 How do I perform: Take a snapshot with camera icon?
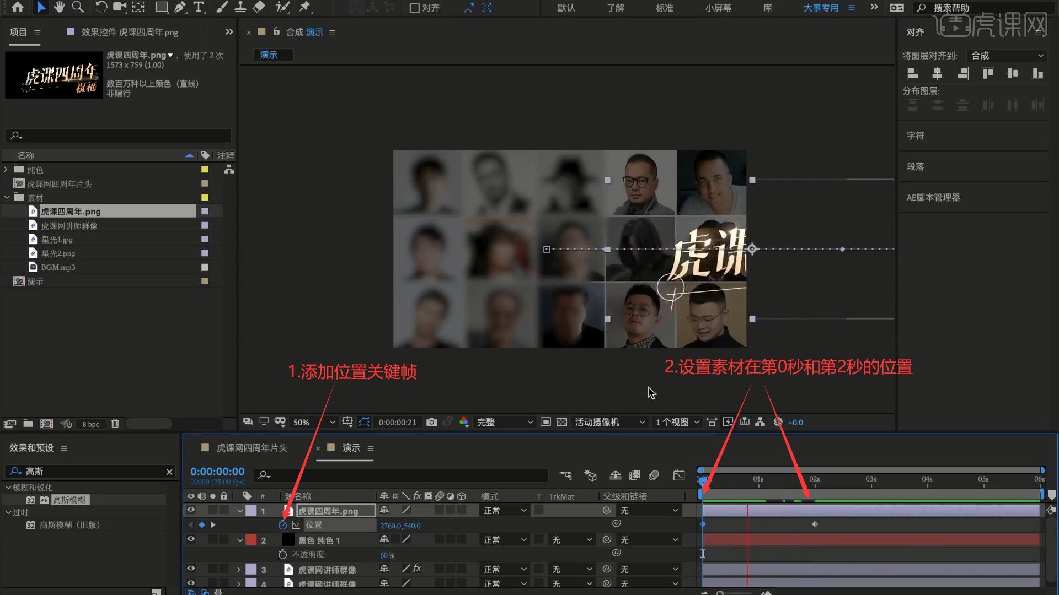431,422
